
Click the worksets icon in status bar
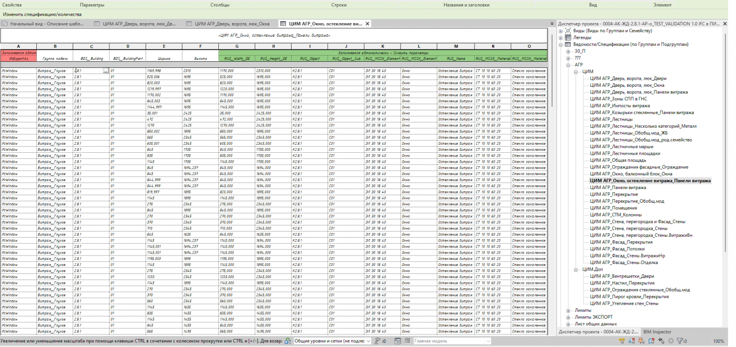(x=288, y=341)
